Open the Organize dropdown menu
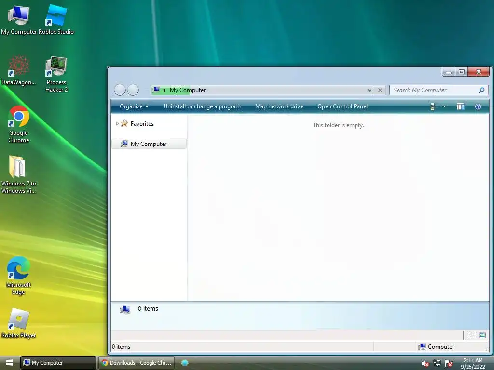The height and width of the screenshot is (370, 494). click(x=134, y=106)
